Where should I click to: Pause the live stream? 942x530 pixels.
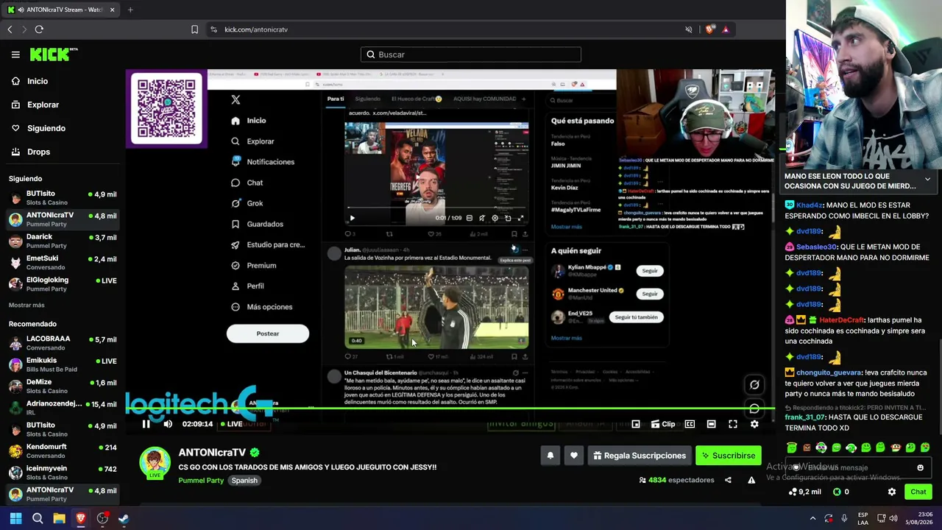[146, 424]
